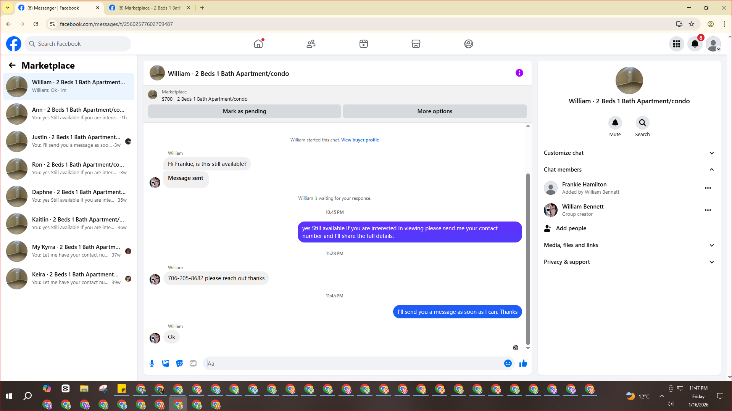732x411 pixels.
Task: Open the conversation with Daphne
Action: 69,196
